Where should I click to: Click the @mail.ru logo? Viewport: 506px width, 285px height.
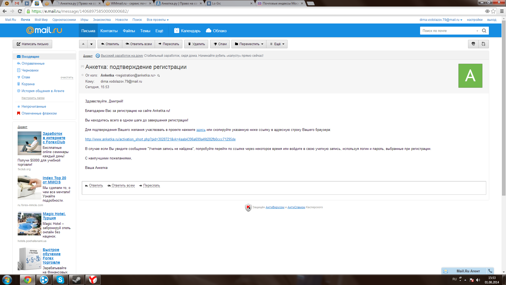click(x=44, y=30)
